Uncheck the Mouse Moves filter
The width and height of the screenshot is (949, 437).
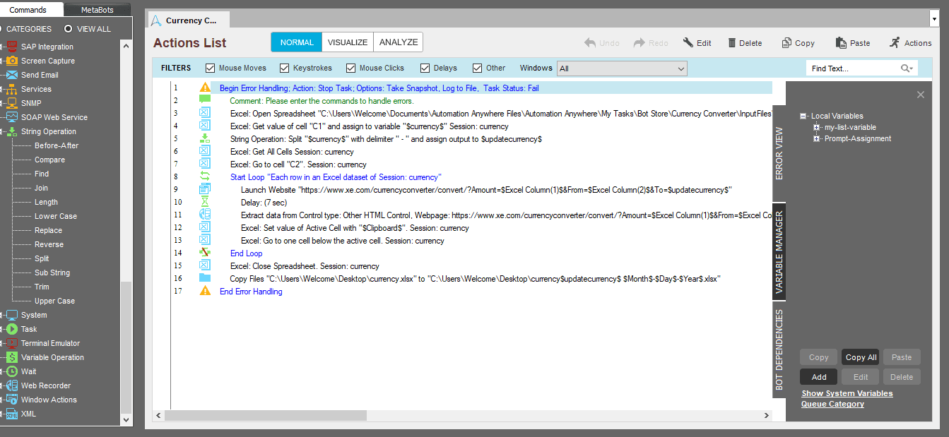point(210,68)
